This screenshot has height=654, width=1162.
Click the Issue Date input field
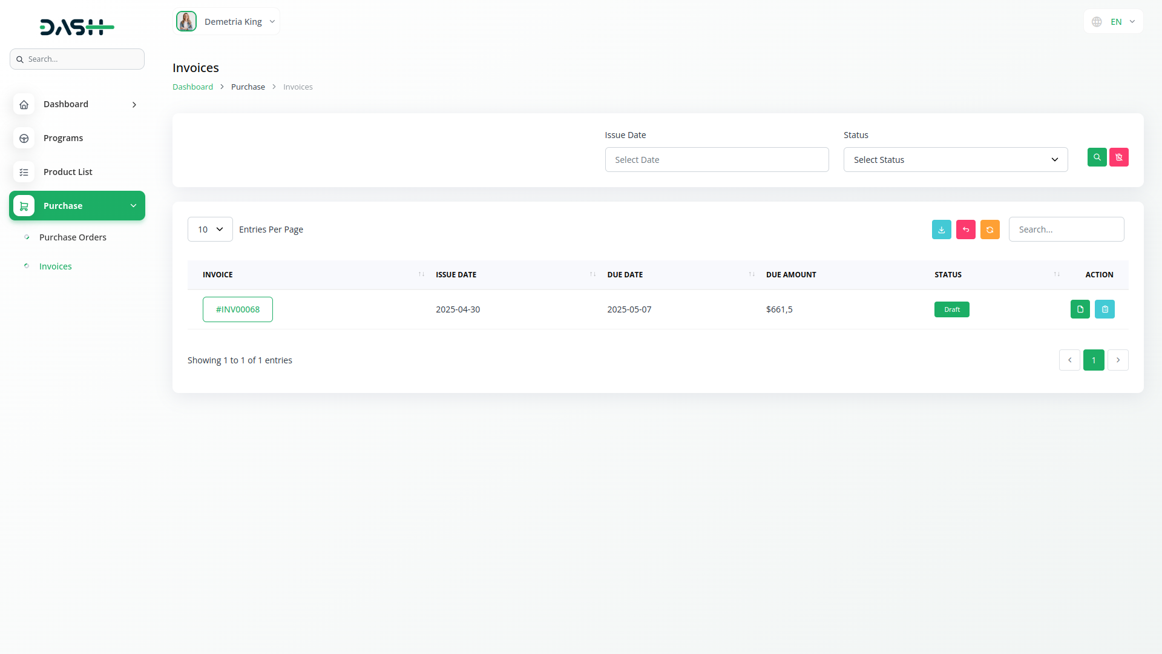[x=717, y=160]
